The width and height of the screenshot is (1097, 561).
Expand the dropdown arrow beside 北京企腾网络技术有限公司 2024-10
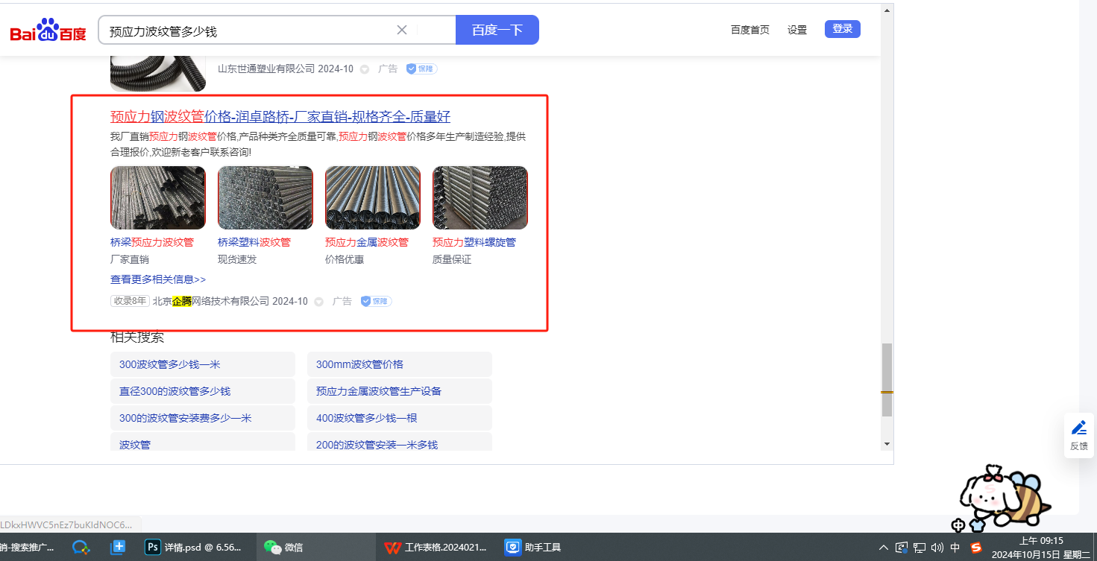pos(318,302)
